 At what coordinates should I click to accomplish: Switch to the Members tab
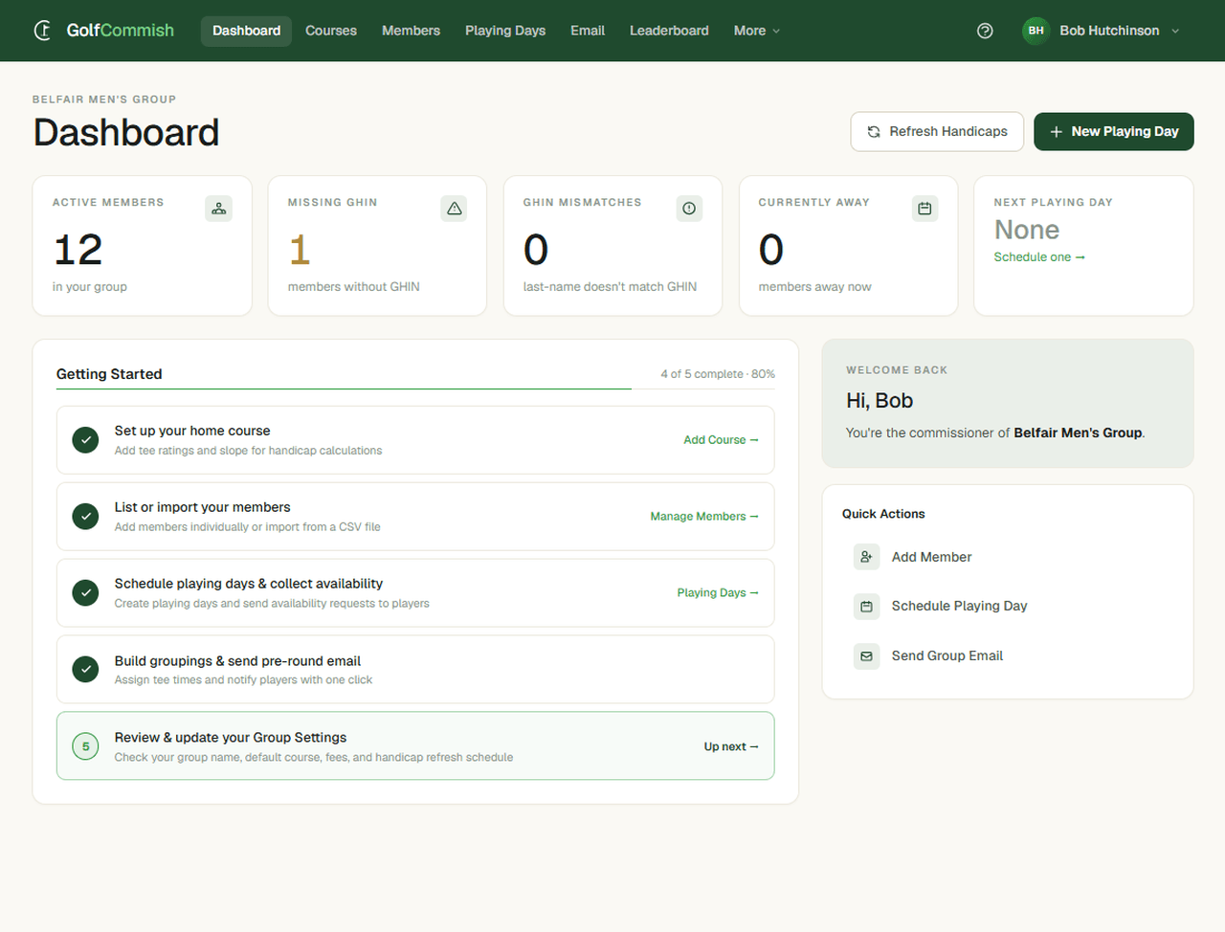point(411,31)
